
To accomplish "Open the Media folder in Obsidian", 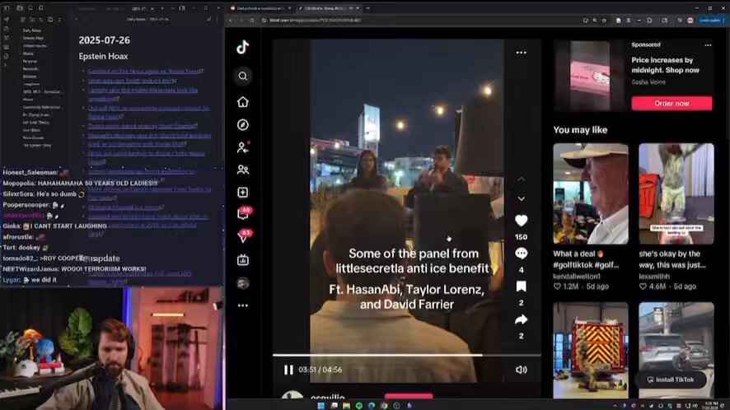I will click(x=28, y=54).
